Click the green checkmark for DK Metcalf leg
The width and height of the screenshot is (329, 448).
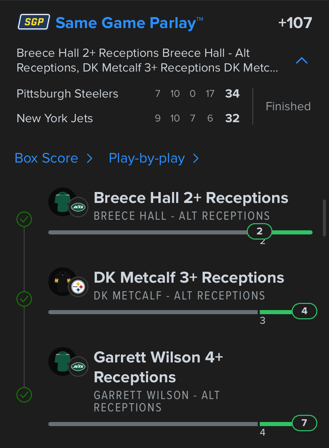(x=24, y=299)
